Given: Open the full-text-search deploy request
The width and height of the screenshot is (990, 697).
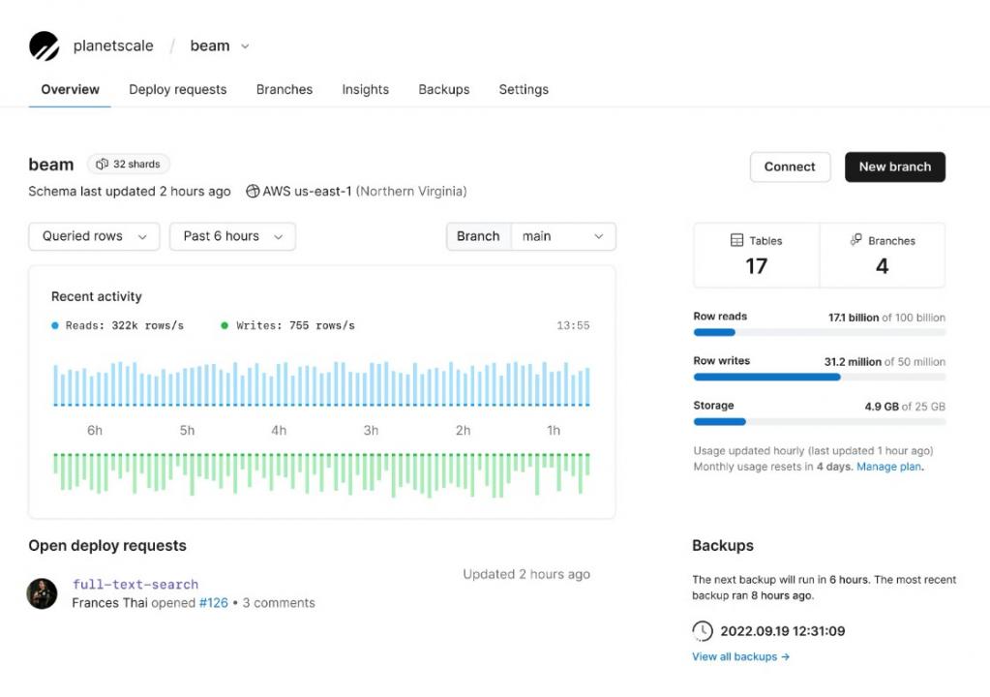Looking at the screenshot, I should click(x=135, y=585).
